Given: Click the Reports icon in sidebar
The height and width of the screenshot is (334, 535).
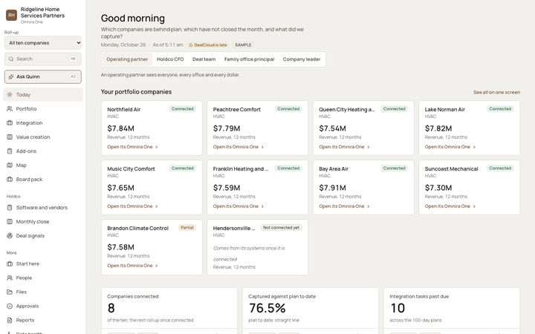Looking at the screenshot, I should pos(10,320).
